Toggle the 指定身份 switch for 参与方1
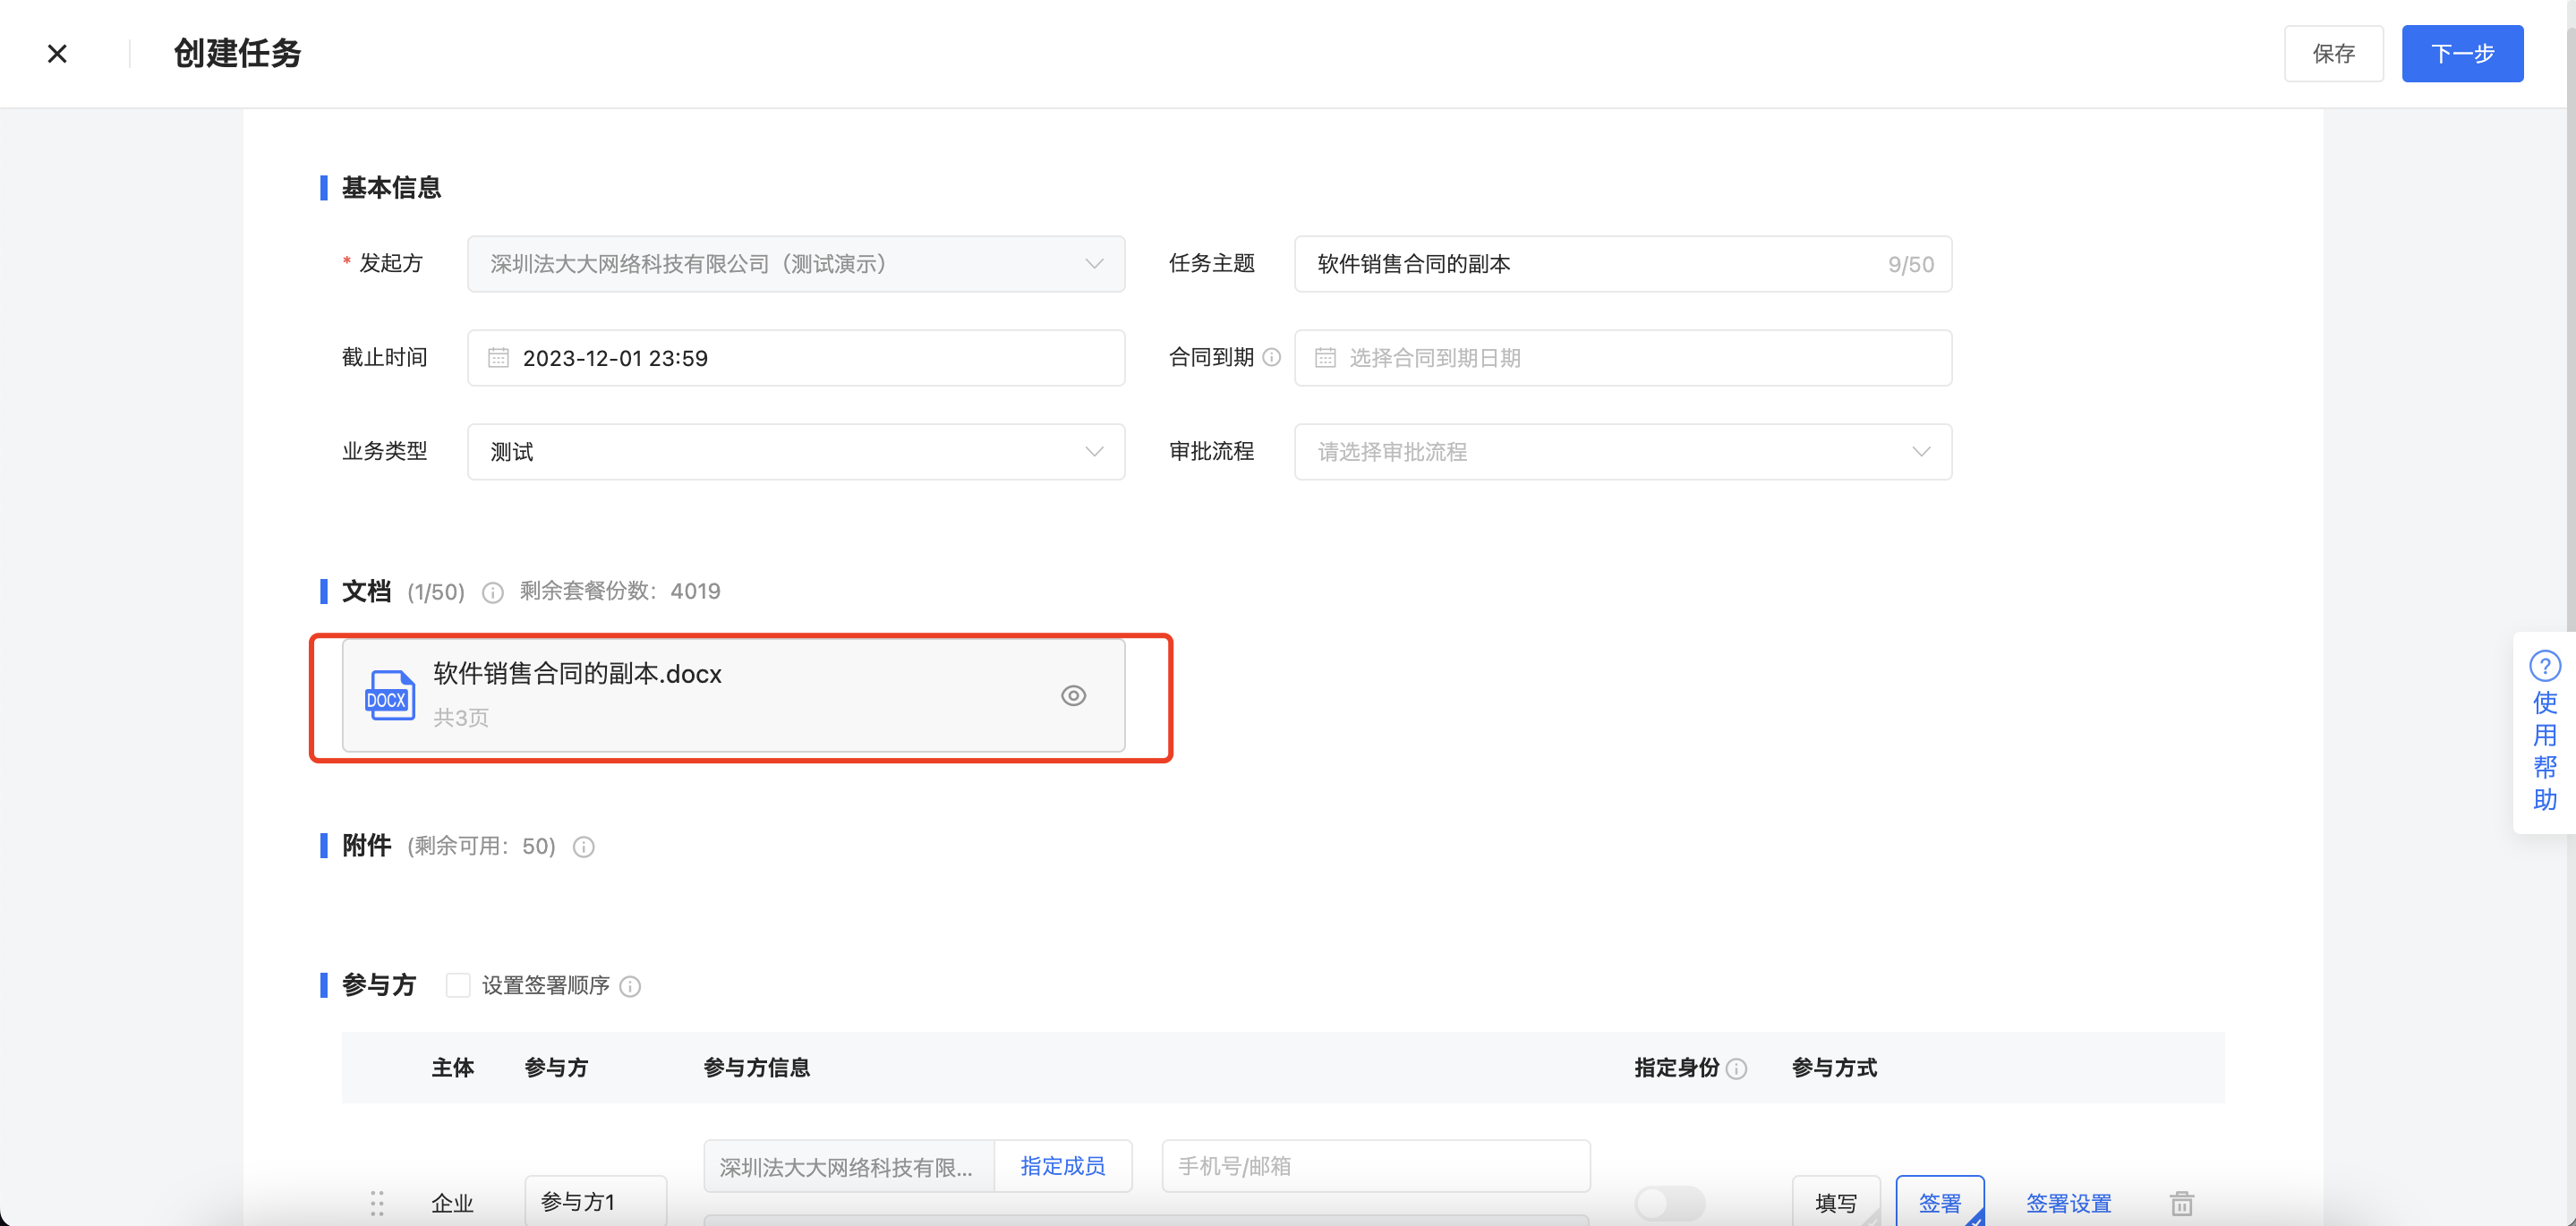This screenshot has width=2576, height=1226. 1669,1203
